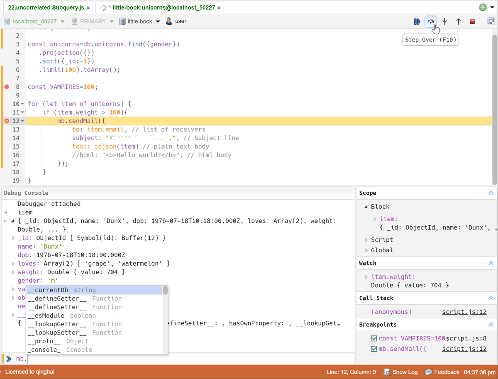Disable the VAMPIRES=100 breakpoint checkbox
The height and width of the screenshot is (379, 498).
point(374,338)
